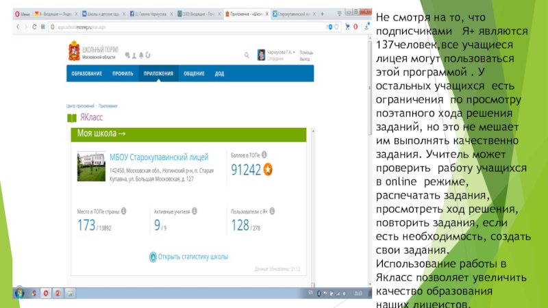
Task: Open a new tab with the plus button
Action: tap(322, 14)
